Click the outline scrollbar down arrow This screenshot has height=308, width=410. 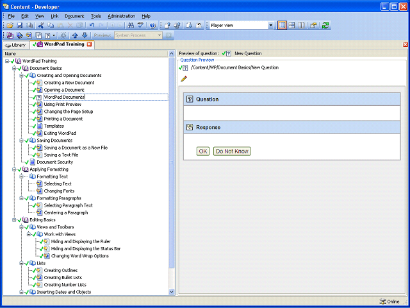coord(172,291)
